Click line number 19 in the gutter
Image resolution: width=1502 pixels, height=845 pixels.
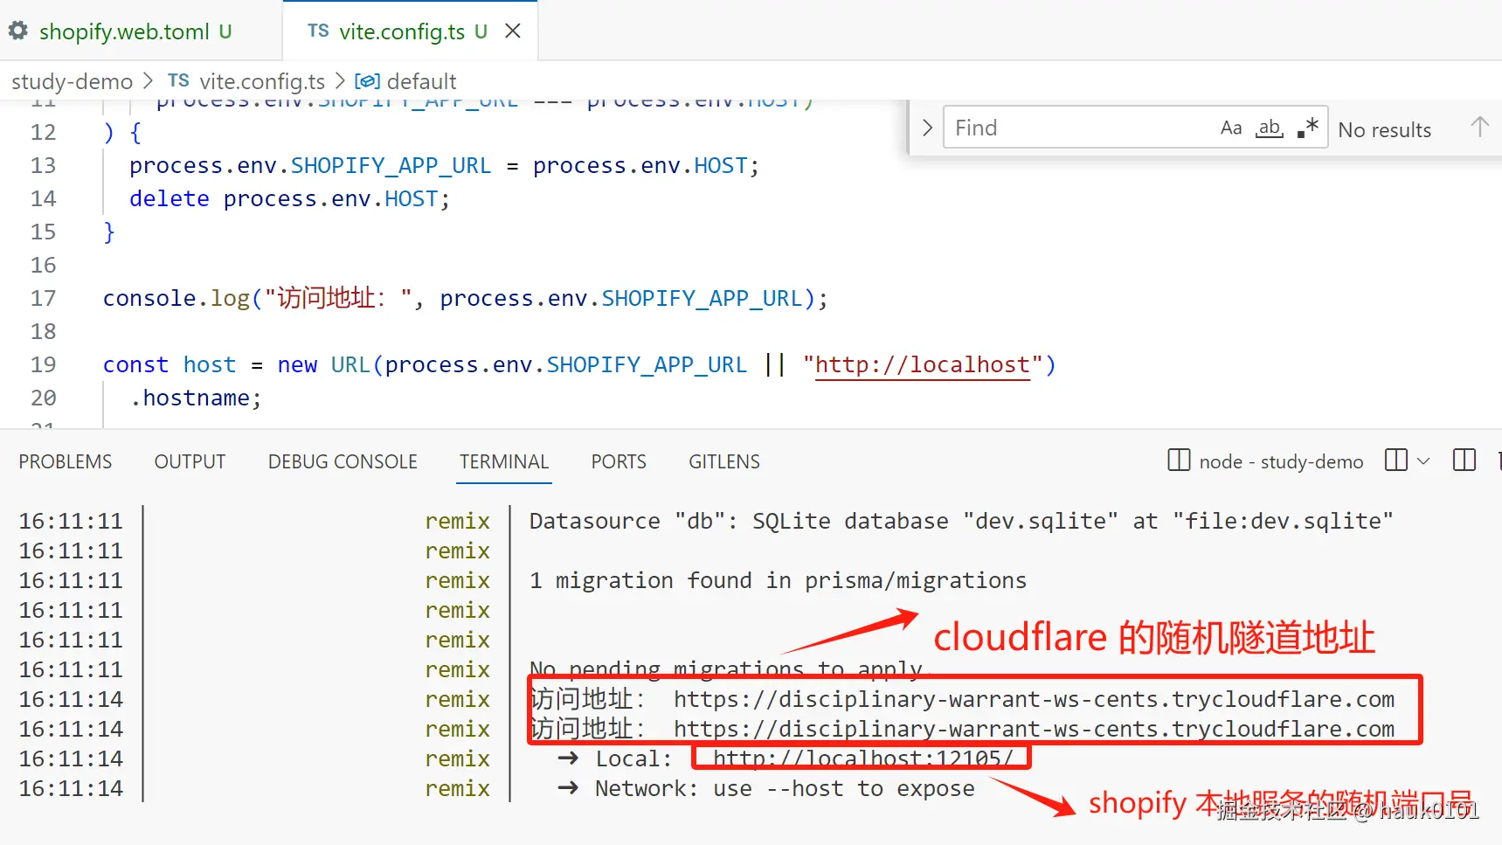point(43,364)
